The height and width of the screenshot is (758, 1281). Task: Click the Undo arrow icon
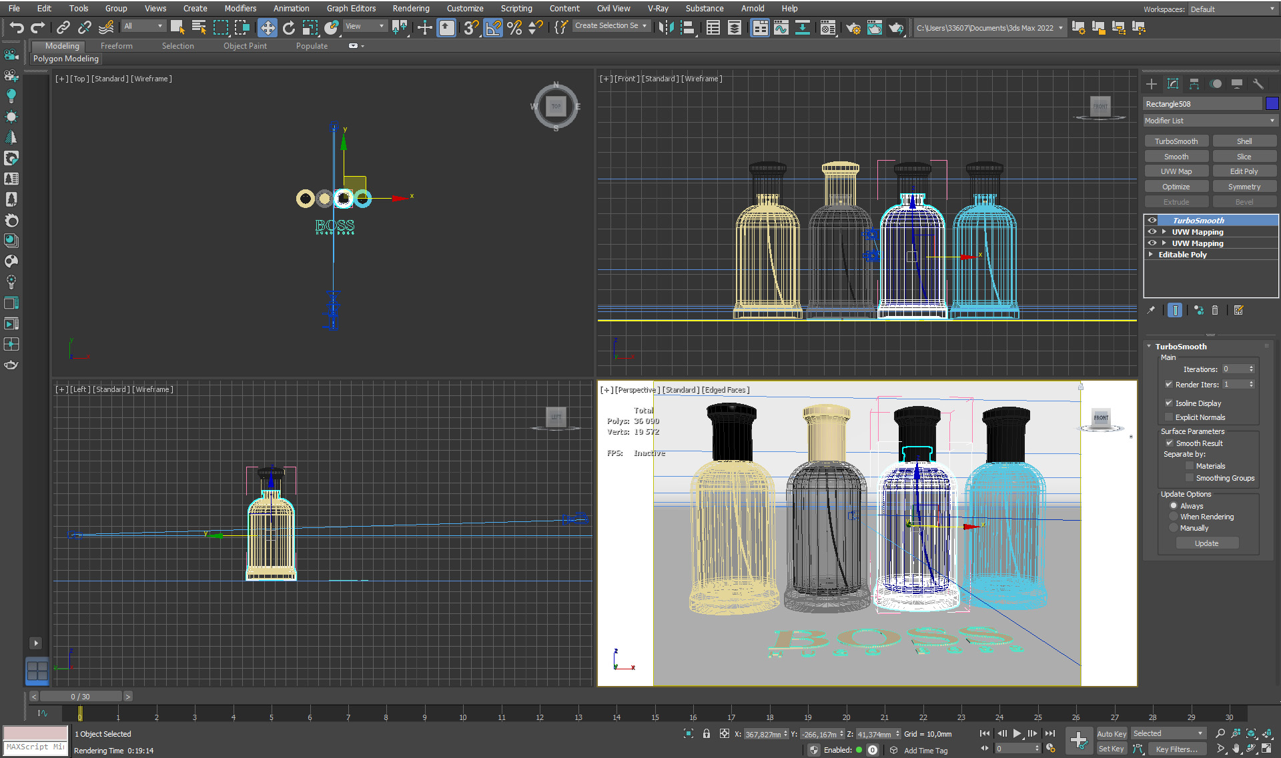pos(17,27)
